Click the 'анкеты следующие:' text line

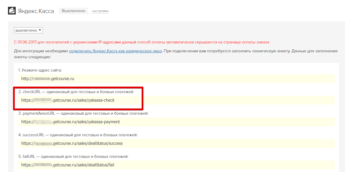[33, 57]
